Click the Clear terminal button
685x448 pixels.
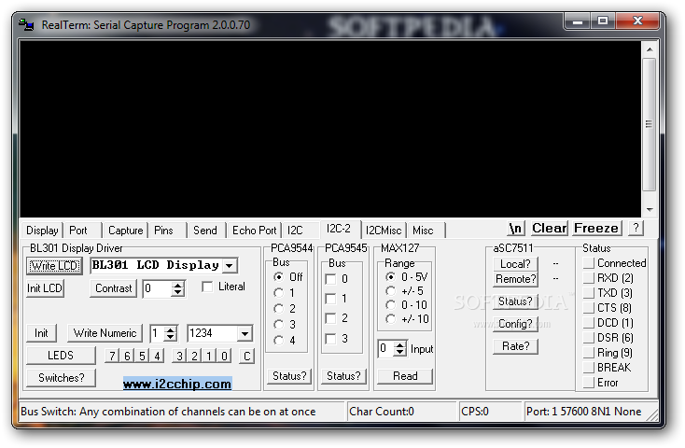coord(549,228)
